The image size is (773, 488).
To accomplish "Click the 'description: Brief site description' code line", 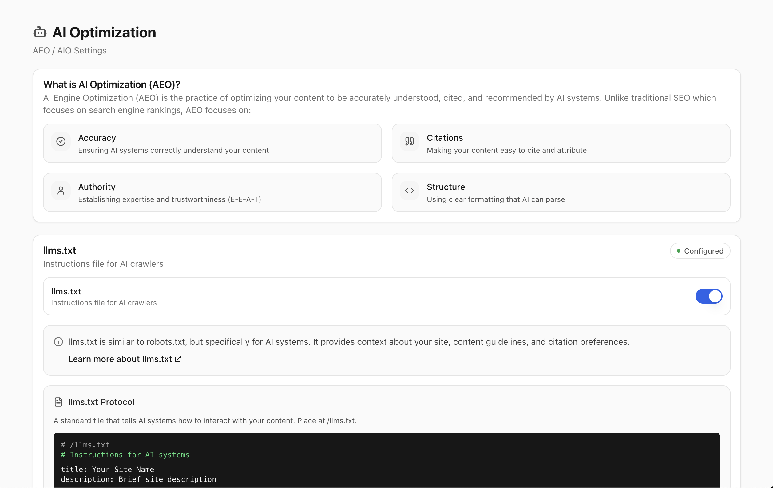I will 139,479.
